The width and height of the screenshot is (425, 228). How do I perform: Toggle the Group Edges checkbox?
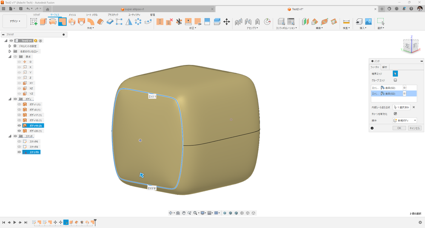click(x=395, y=80)
